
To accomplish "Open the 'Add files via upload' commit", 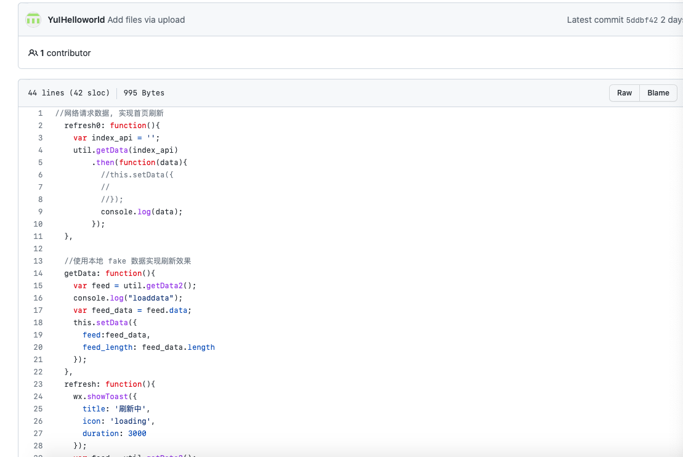I will [x=146, y=20].
